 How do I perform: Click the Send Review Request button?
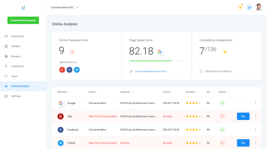point(23,20)
